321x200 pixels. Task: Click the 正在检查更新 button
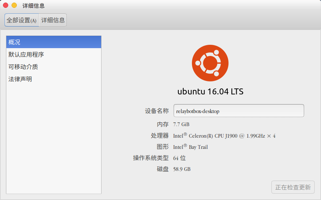[293, 187]
